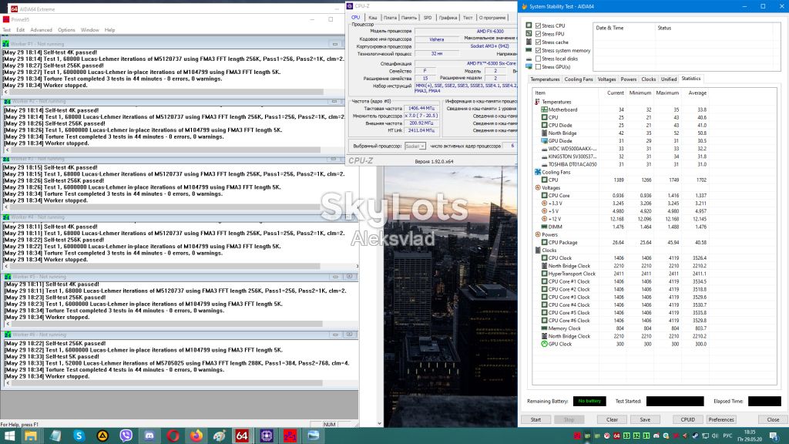Open the notification center in the system tray
The height and width of the screenshot is (444, 789).
point(774,436)
